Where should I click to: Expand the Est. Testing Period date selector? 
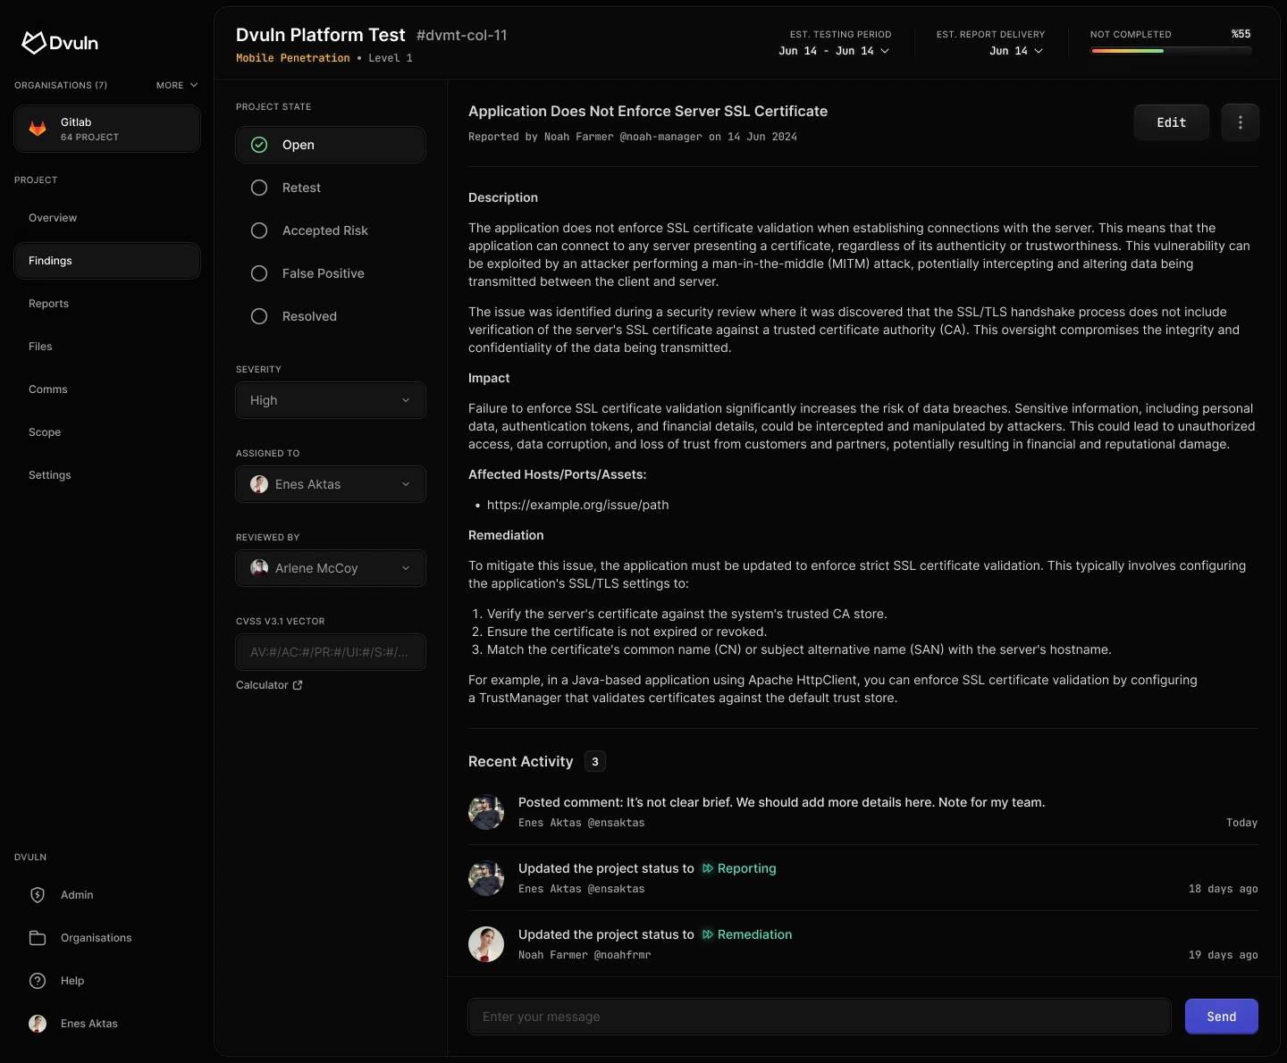(x=834, y=51)
